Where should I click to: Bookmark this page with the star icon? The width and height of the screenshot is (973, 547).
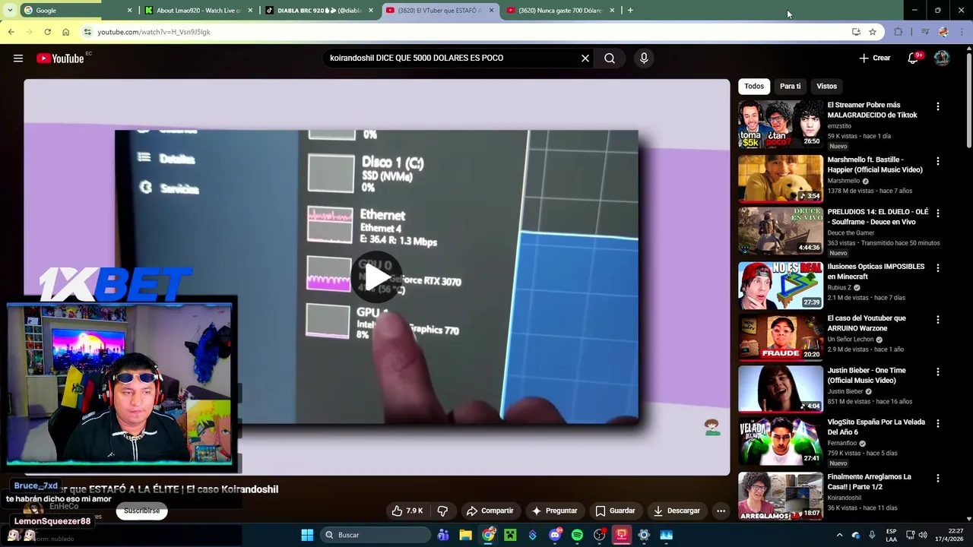[x=873, y=32]
